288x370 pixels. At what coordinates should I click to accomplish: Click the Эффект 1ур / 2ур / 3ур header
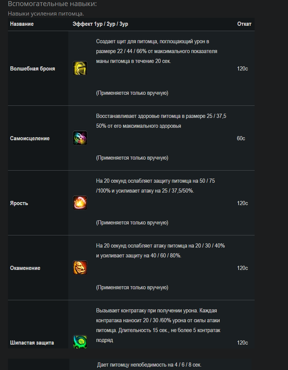tap(101, 24)
